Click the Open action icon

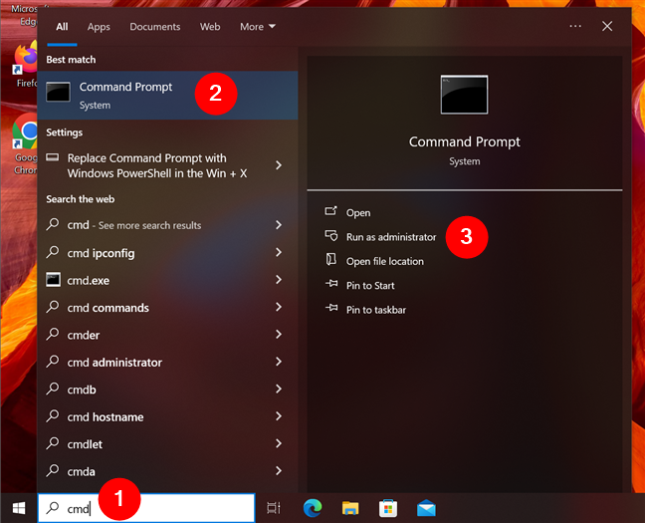[331, 211]
